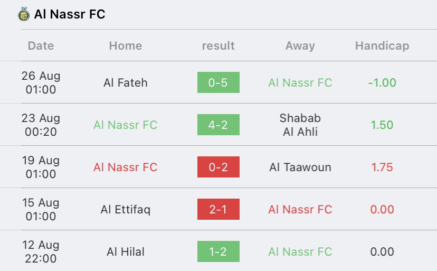Click the 1-2 score against Al Hilal
Image resolution: width=437 pixels, height=271 pixels.
(218, 251)
